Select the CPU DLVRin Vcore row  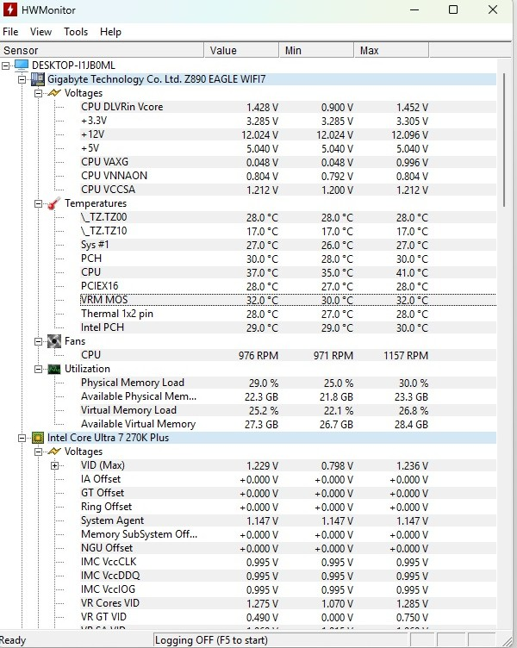point(288,107)
